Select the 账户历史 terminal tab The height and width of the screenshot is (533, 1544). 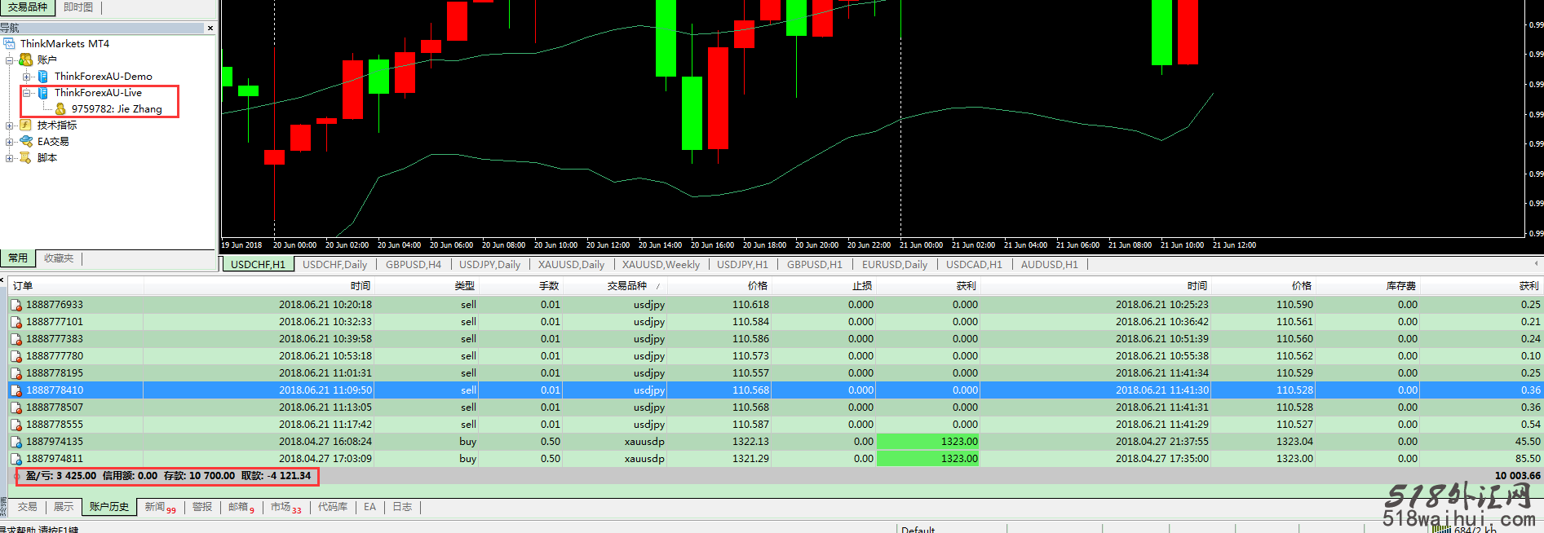109,507
